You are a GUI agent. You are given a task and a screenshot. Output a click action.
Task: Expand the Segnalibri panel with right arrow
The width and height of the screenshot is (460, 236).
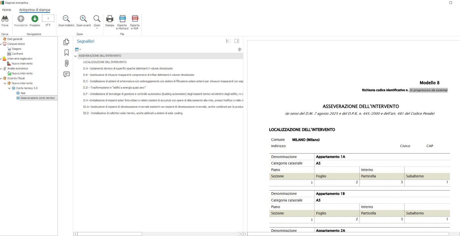tap(237, 41)
